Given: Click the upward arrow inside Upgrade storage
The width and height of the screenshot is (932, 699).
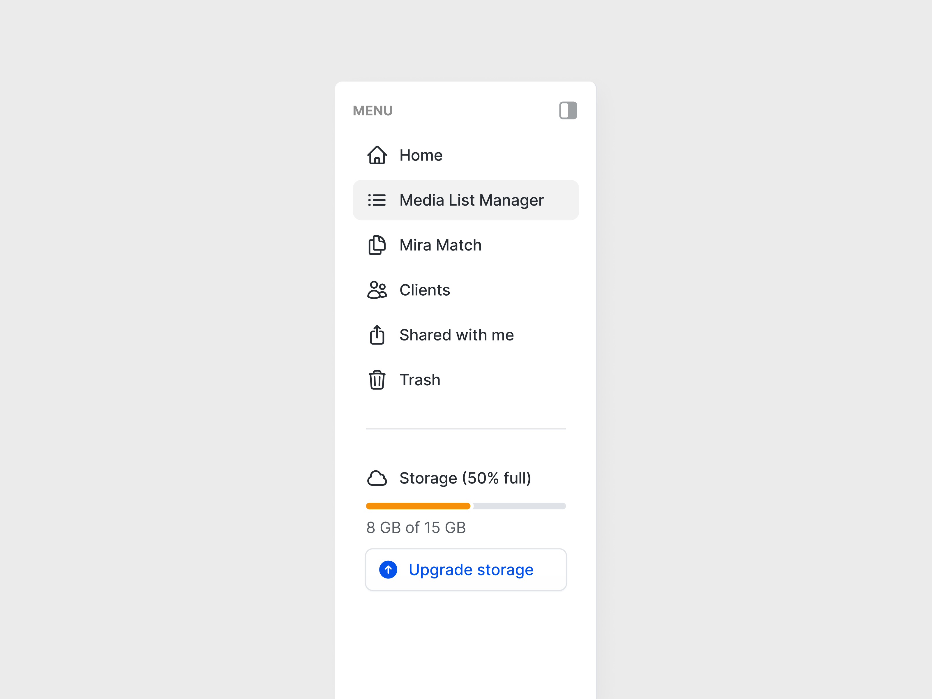Looking at the screenshot, I should coord(388,570).
